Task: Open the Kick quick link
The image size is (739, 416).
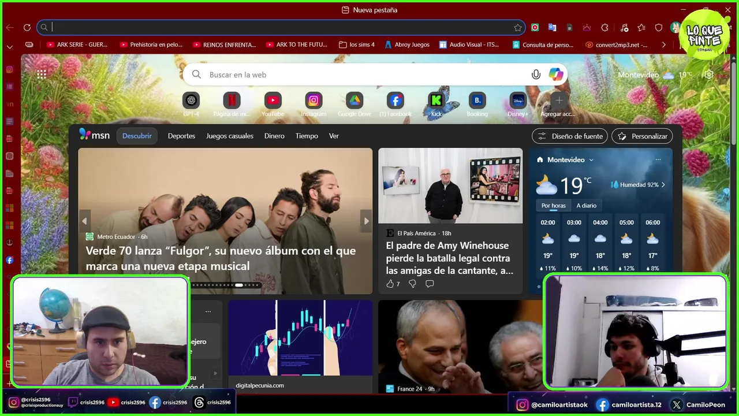Action: (436, 101)
